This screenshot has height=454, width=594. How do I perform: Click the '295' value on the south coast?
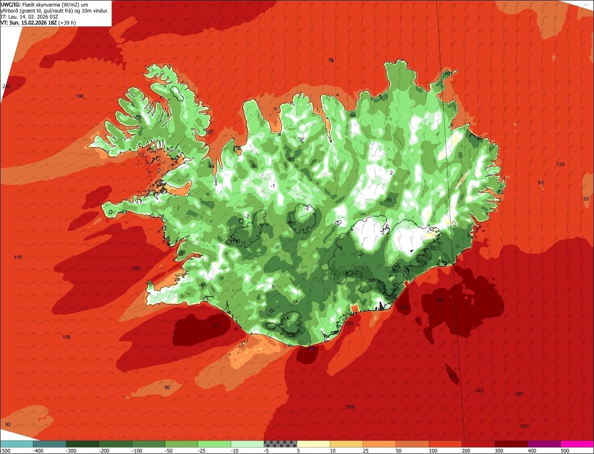tap(349, 324)
